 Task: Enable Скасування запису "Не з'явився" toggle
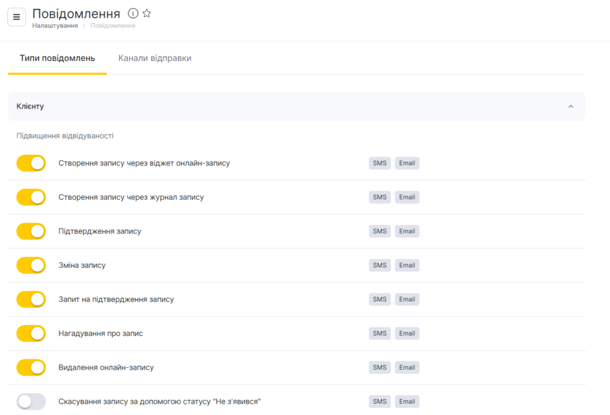31,401
